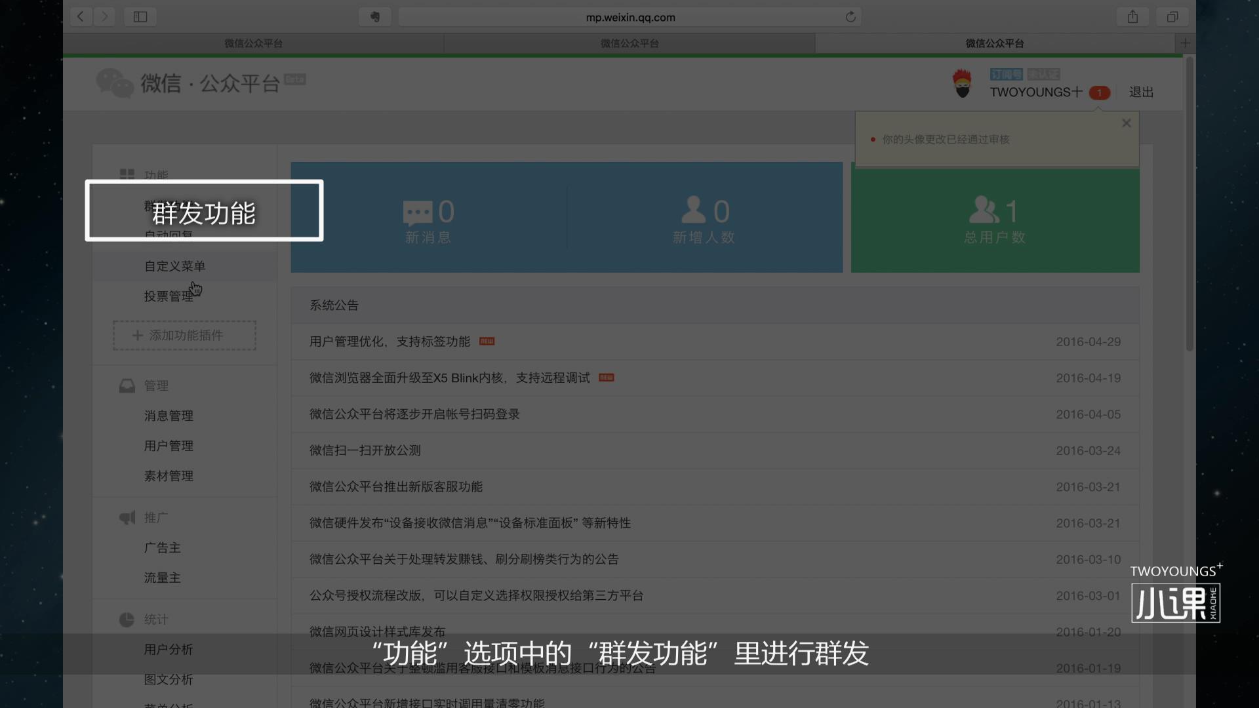
Task: Click the 管理 envelope icon in the sidebar
Action: pos(127,385)
